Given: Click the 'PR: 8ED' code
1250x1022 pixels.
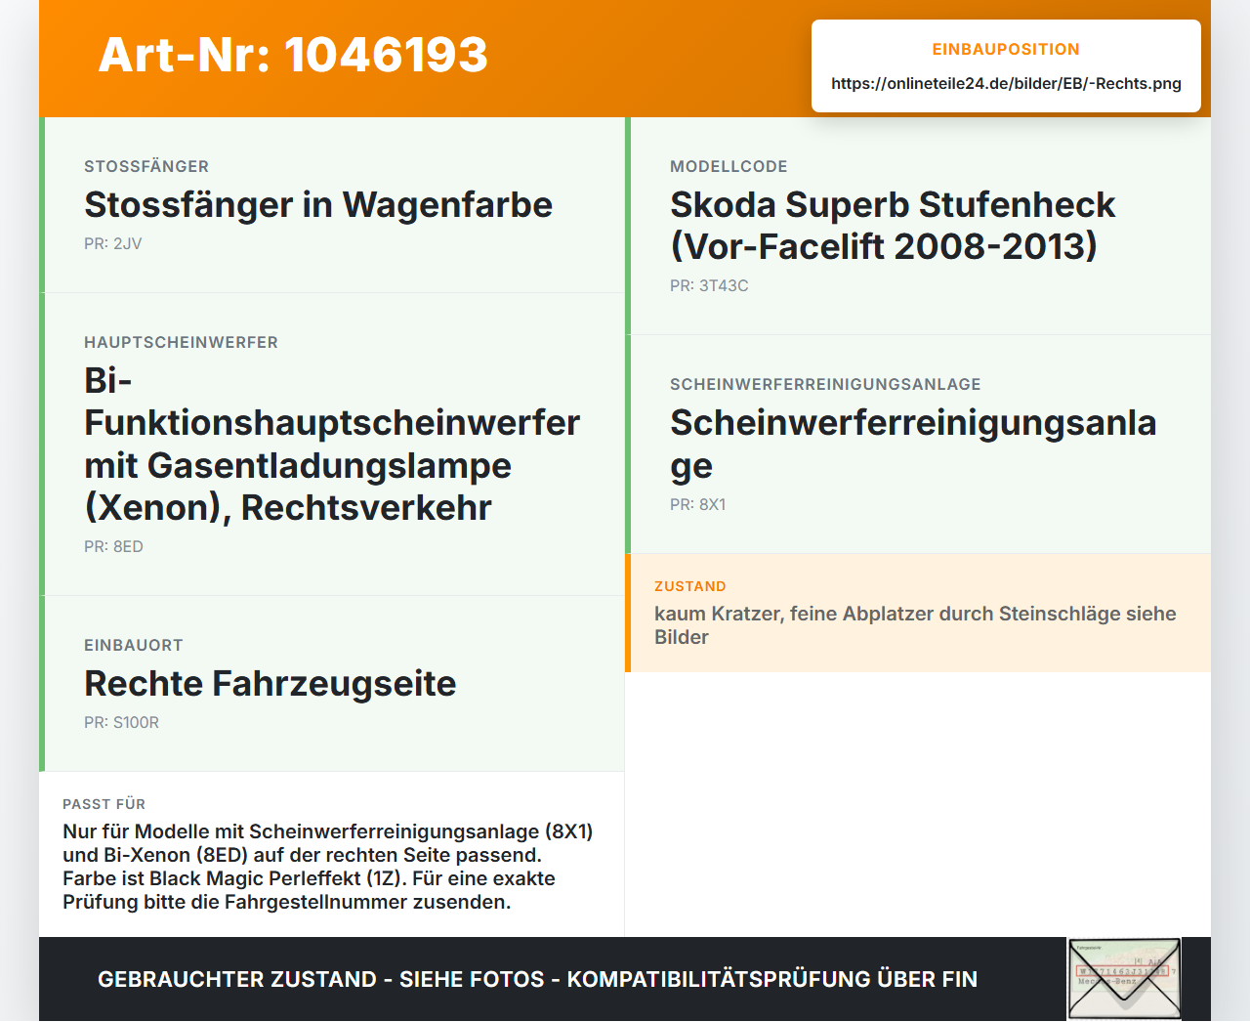Looking at the screenshot, I should click(x=113, y=546).
